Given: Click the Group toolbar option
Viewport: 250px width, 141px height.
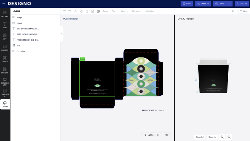Looking at the screenshot, I should 105,11.
